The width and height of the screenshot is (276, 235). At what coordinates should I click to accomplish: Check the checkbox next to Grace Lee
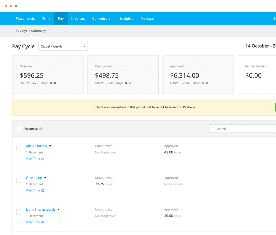(x=18, y=180)
